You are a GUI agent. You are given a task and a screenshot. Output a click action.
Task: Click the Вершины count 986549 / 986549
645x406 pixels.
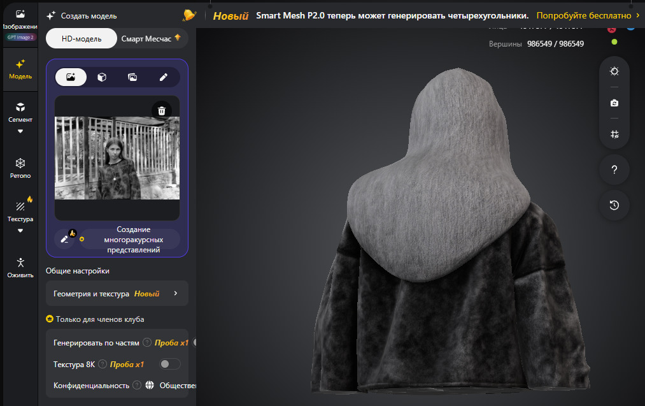pos(555,43)
